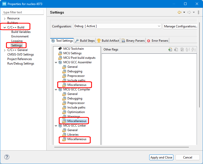Click the Edit flag icon in Other flags
Screen dimensions: 203x164
(x=182, y=49)
